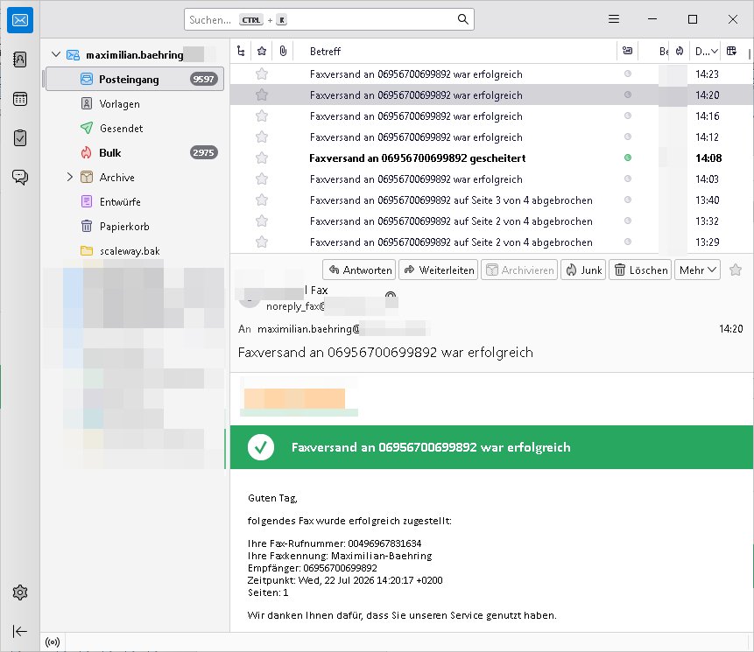Viewport: 754px width, 652px height.
Task: Star the 13:40 abgebrochen message
Action: click(262, 200)
